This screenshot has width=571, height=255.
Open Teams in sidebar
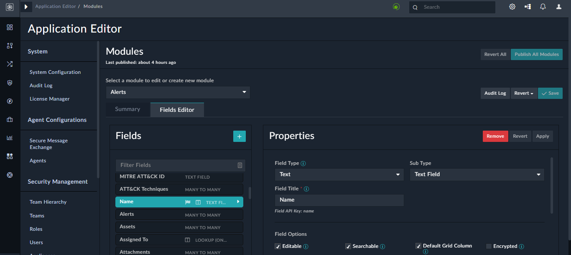(x=37, y=216)
